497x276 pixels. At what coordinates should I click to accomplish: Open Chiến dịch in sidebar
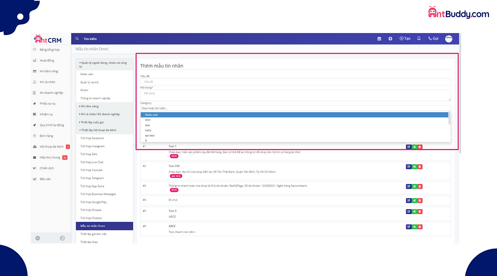pyautogui.click(x=47, y=168)
